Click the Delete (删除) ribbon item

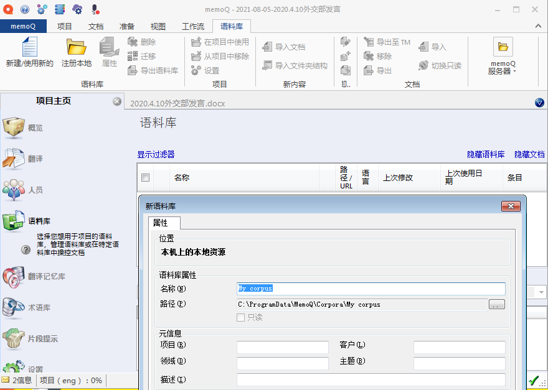[x=142, y=42]
